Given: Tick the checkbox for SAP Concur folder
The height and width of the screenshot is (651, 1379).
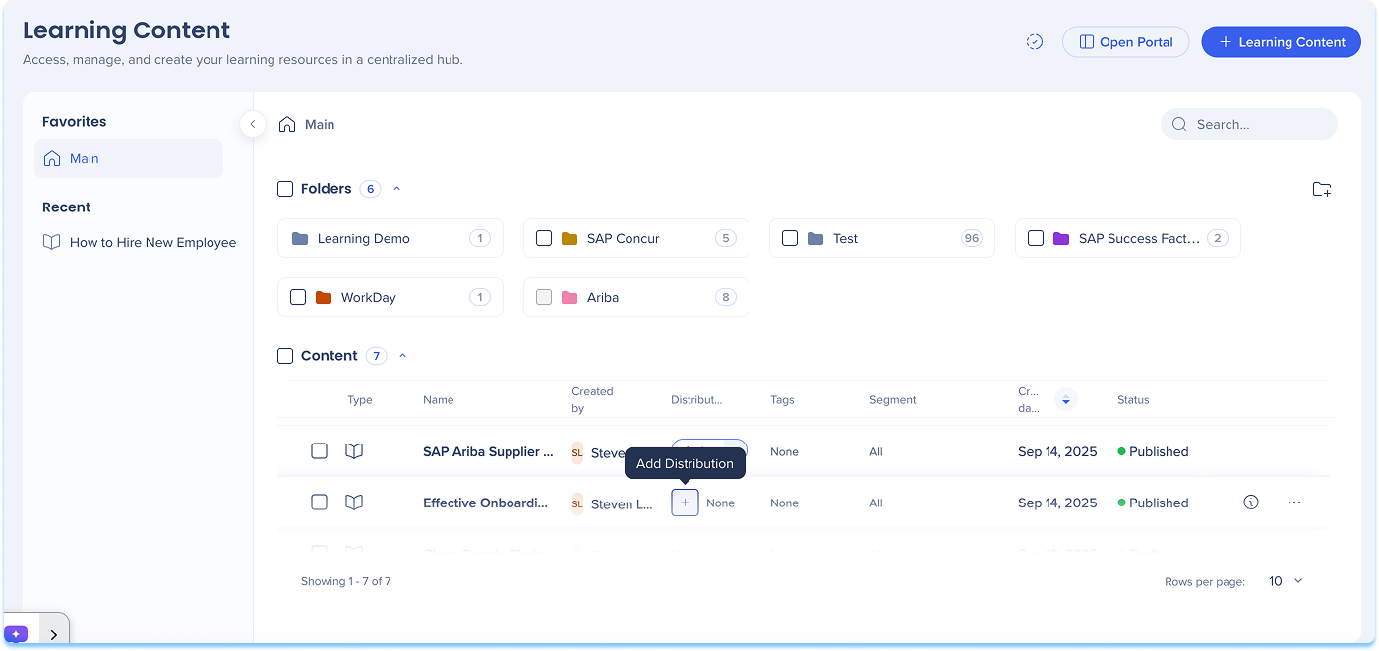Looking at the screenshot, I should coord(544,238).
